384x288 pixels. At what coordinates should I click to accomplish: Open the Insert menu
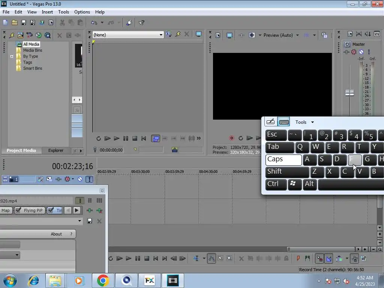47,12
